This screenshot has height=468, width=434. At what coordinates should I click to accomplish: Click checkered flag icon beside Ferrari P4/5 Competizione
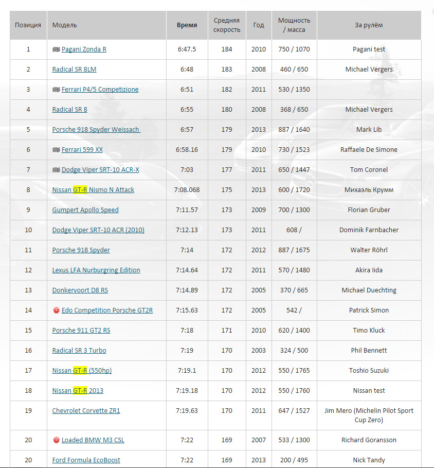[x=56, y=90]
